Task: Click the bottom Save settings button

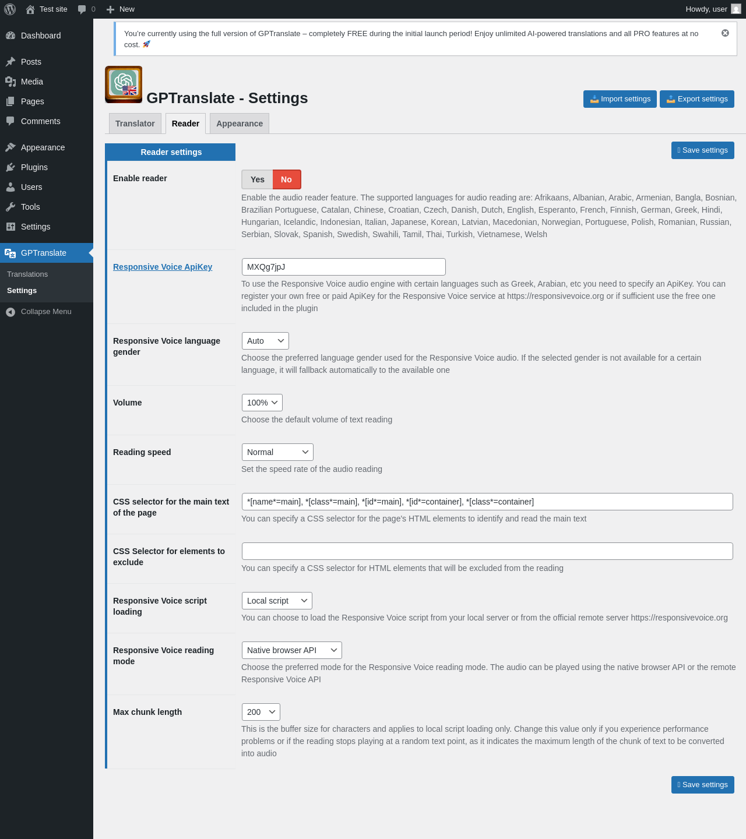Action: [703, 785]
